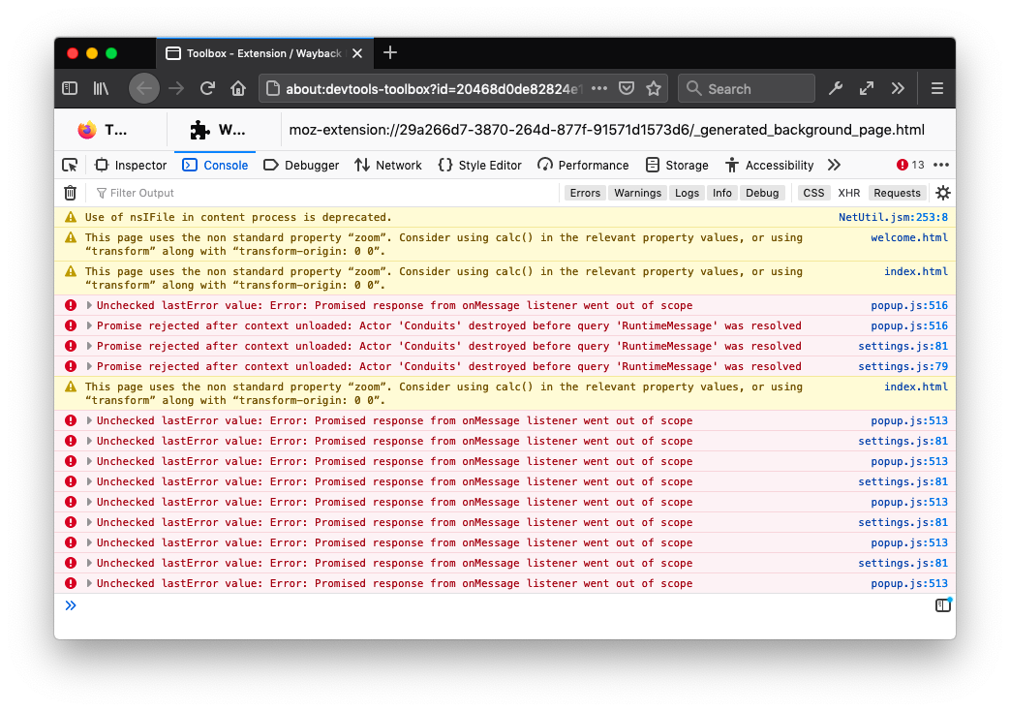Screen dimensions: 1010x711
Task: Switch to multi-line editor mode icon
Action: point(943,604)
